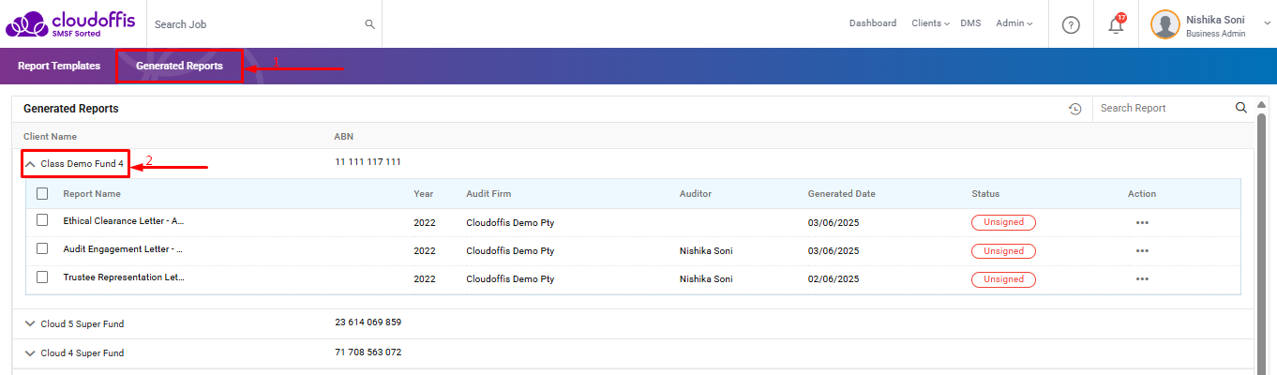Click the Unsigned status of Audit Engagement Letter
Screen dimensions: 1277x375
[1003, 251]
